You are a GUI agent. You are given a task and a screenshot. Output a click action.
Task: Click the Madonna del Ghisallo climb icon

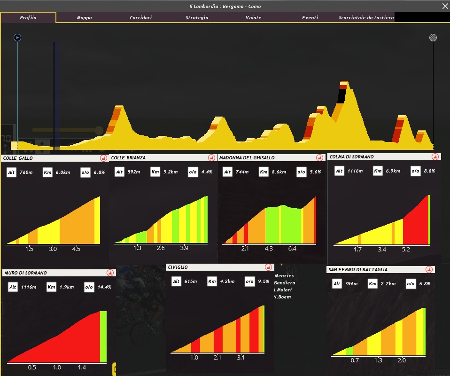point(321,157)
